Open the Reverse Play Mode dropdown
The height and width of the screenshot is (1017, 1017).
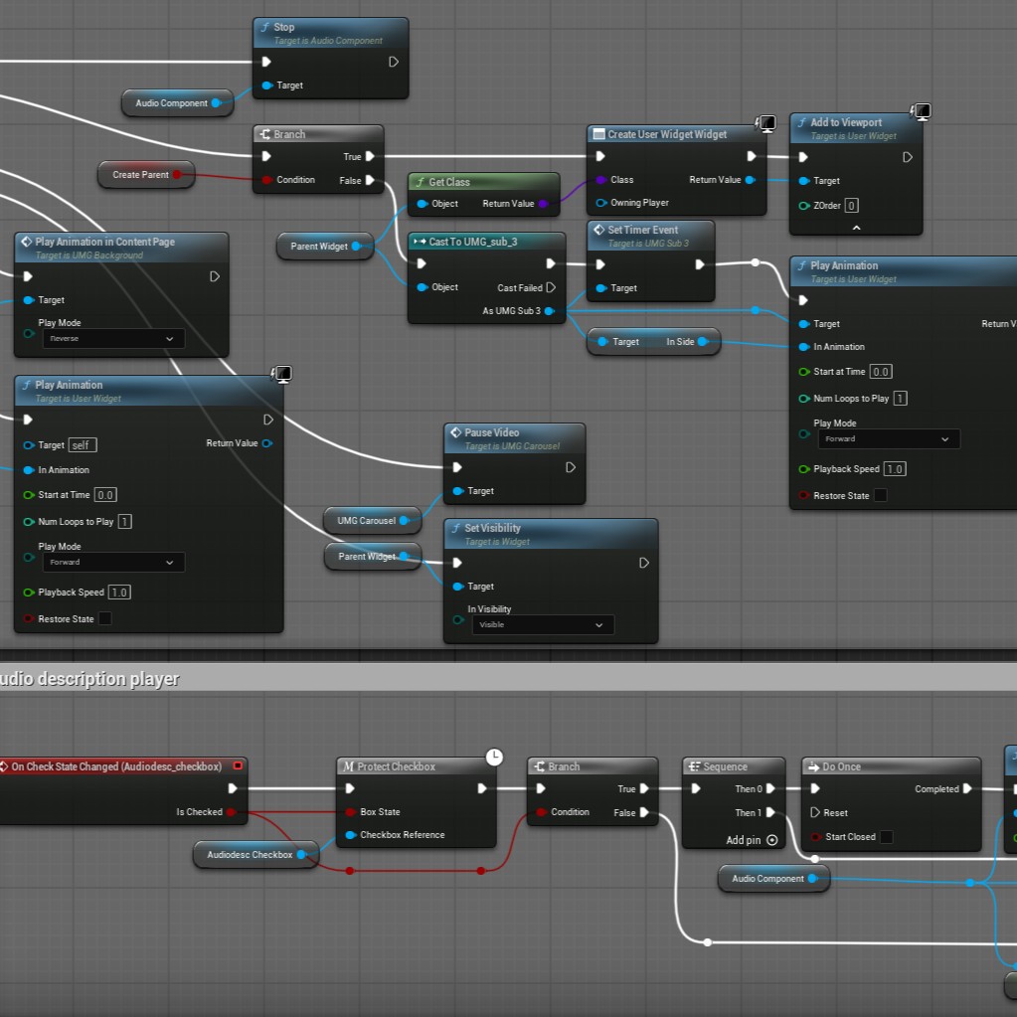[x=113, y=339]
